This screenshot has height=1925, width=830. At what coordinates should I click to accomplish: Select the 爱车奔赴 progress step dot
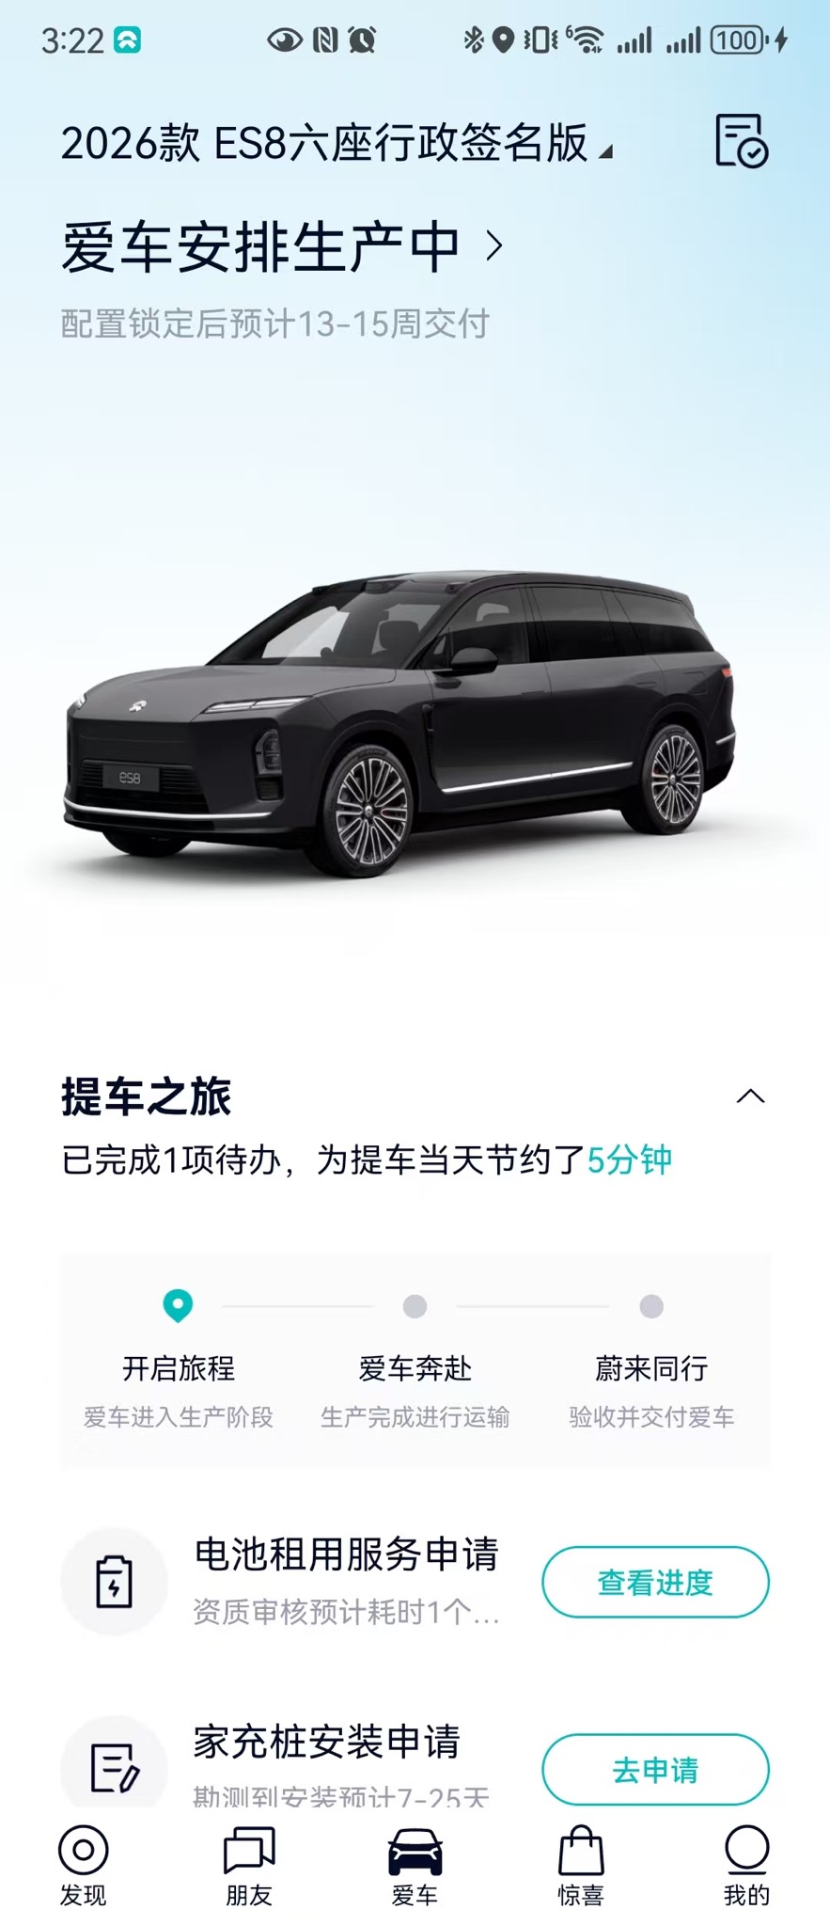tap(415, 1306)
